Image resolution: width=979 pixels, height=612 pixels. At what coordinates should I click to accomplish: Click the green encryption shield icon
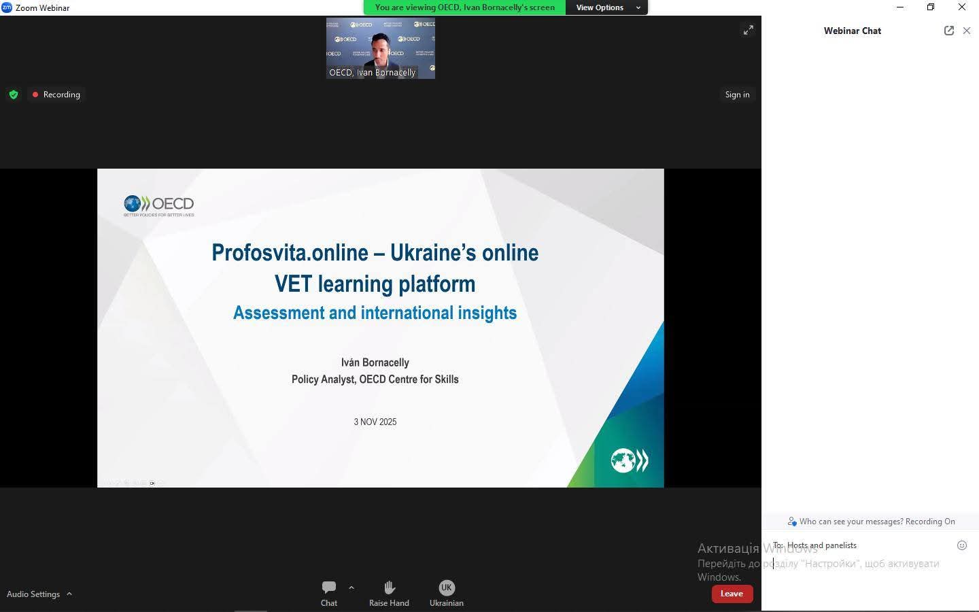point(14,95)
